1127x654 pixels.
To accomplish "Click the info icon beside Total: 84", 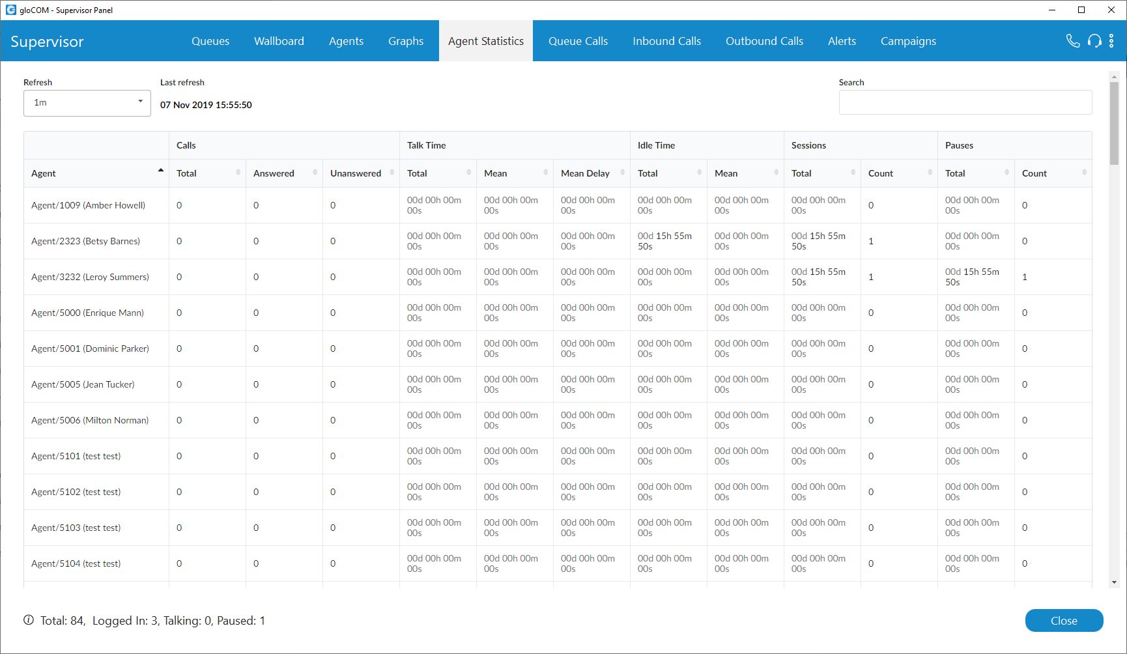I will point(29,620).
